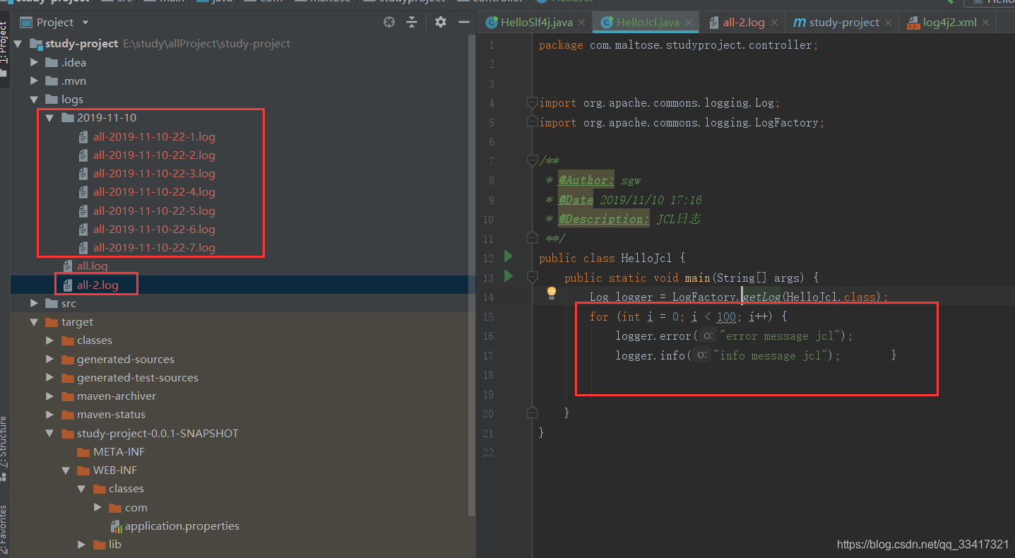Screen dimensions: 1015x558
Task: Click the Project panel vertical scrollbar
Action: [x=472, y=275]
